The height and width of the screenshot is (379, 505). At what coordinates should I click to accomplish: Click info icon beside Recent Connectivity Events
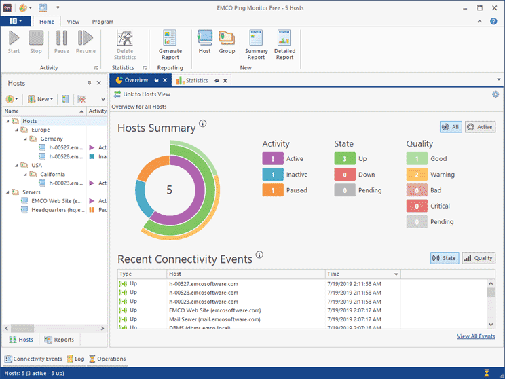[x=259, y=255]
